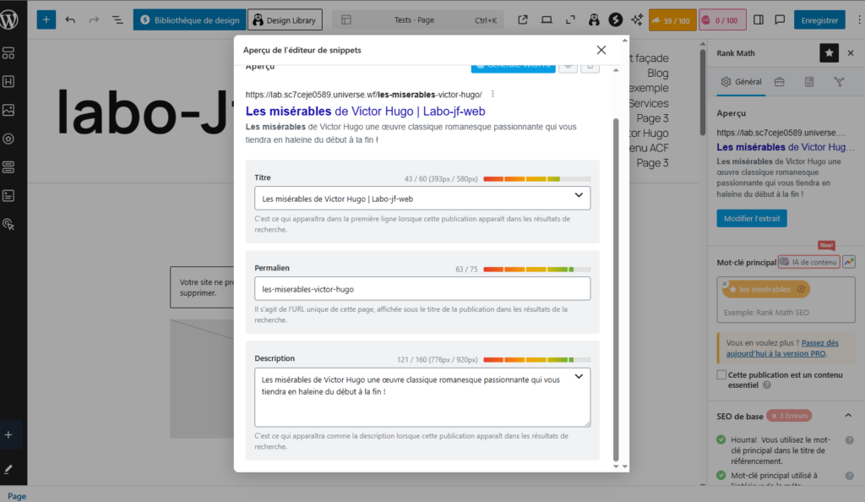Click the form layout icon in left sidebar

point(8,196)
